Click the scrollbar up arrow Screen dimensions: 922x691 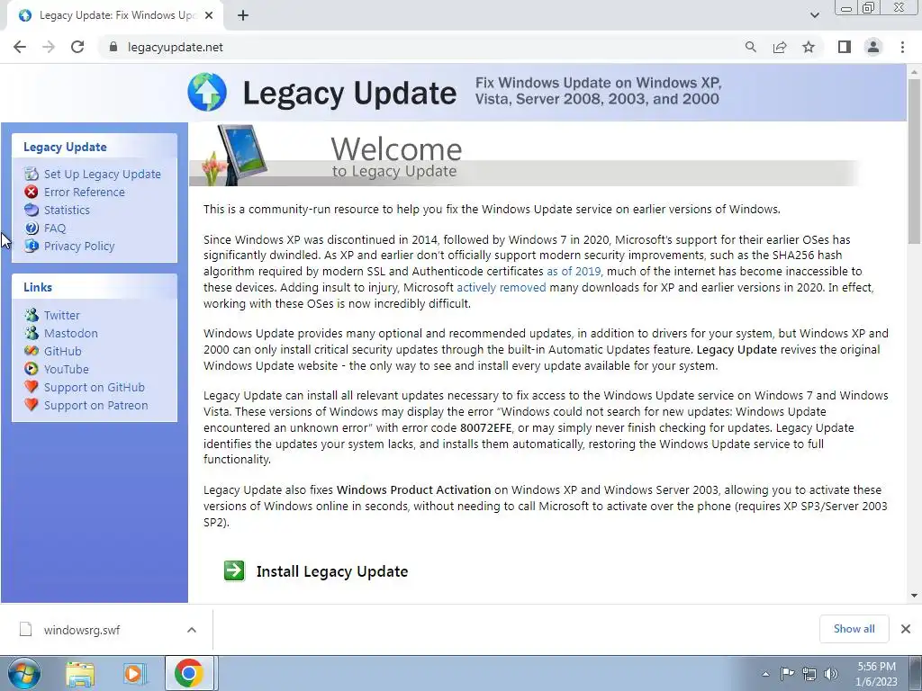(914, 71)
